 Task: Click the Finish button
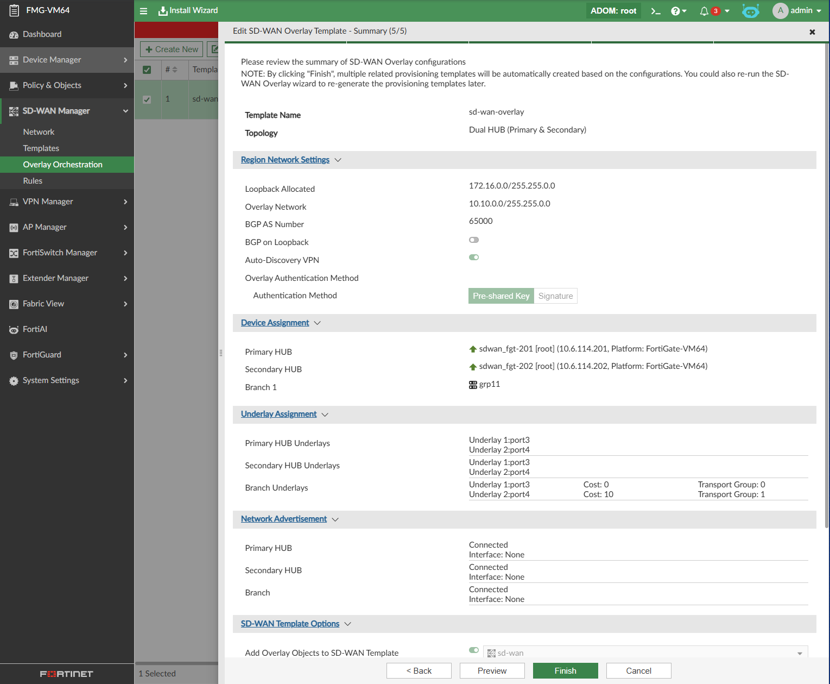(x=566, y=670)
